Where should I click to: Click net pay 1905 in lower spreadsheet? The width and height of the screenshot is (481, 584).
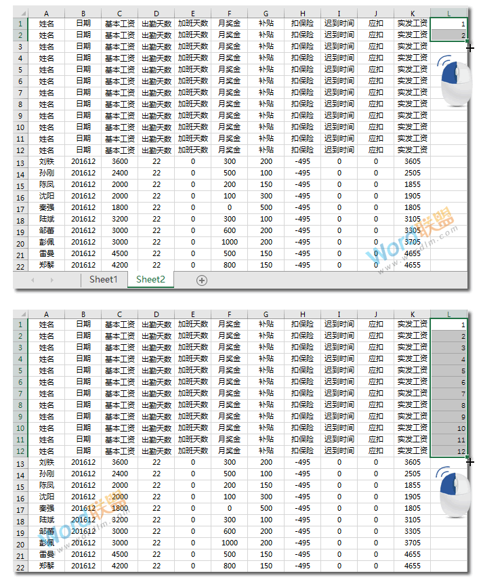(413, 497)
